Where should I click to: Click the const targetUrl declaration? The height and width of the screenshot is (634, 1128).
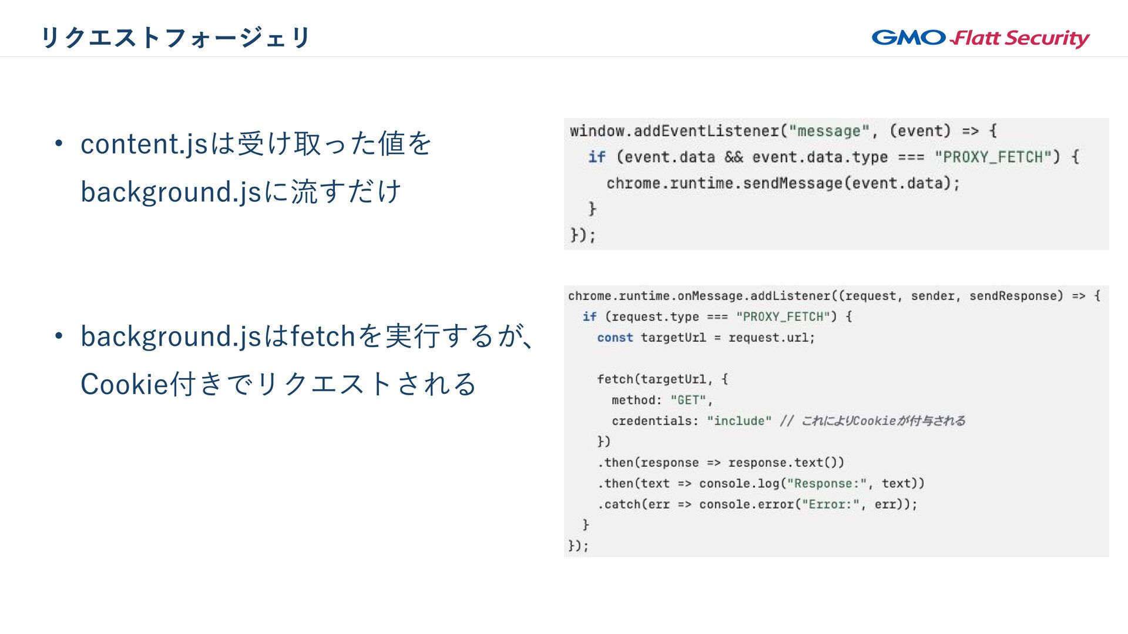(706, 338)
